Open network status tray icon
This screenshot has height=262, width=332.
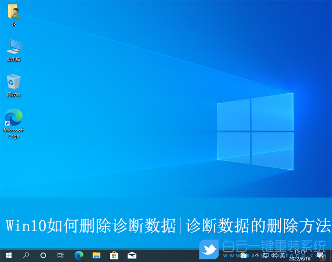click(x=265, y=256)
